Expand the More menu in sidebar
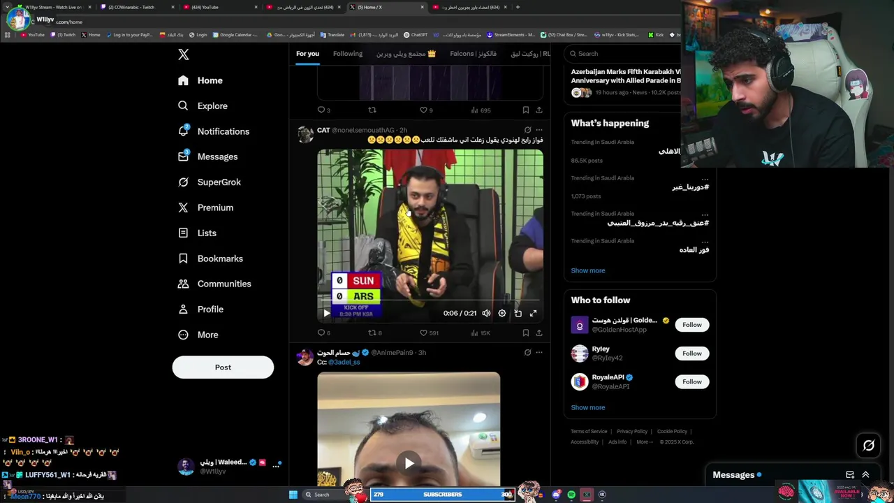The height and width of the screenshot is (503, 894). pos(198,335)
